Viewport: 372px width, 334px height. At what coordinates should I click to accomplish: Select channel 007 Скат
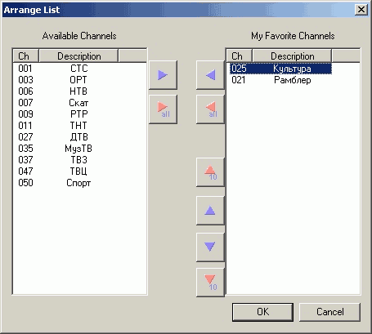[66, 103]
